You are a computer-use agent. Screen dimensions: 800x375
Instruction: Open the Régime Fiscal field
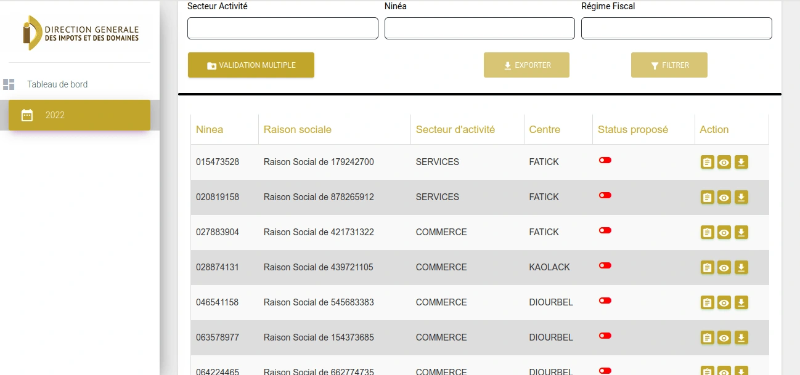click(676, 28)
